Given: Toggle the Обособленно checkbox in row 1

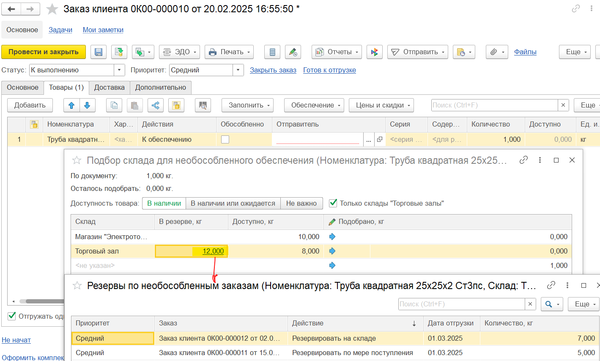Looking at the screenshot, I should (225, 140).
